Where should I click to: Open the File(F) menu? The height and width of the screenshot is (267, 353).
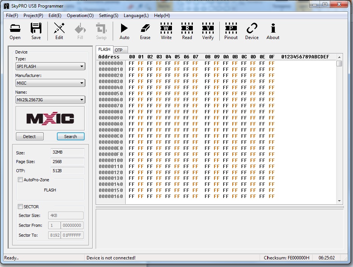12,16
